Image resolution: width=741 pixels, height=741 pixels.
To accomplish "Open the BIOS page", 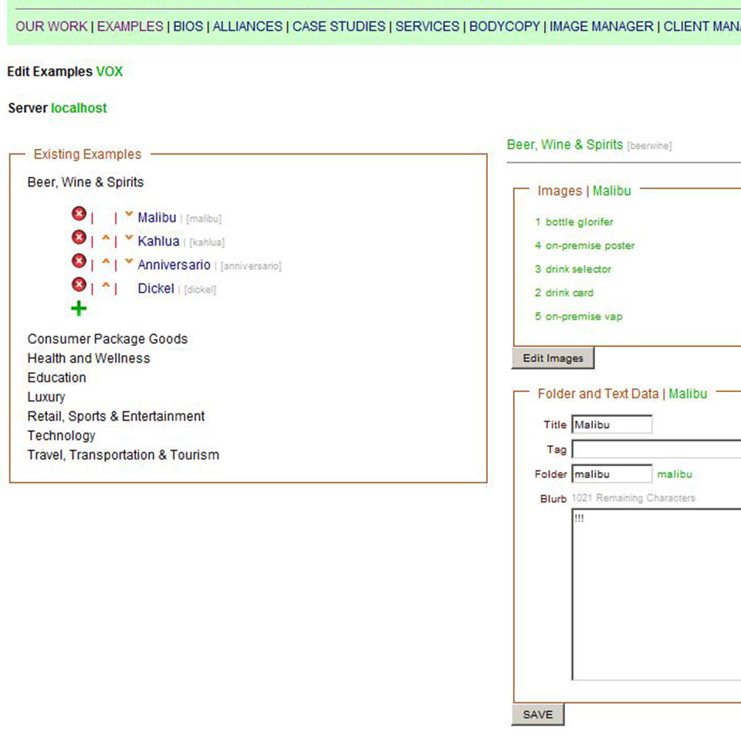I will coord(188,26).
